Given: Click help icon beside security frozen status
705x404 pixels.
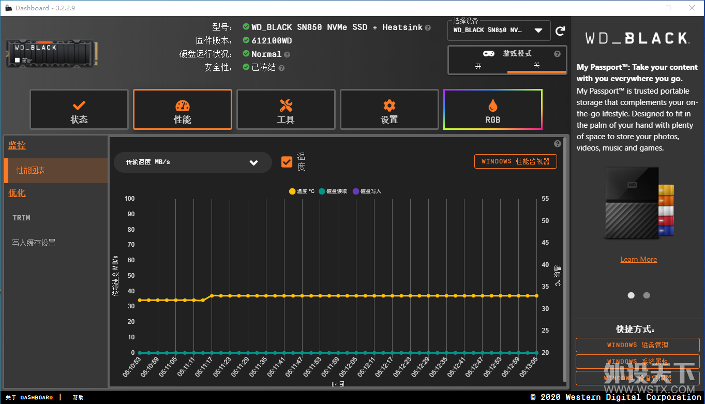Looking at the screenshot, I should 281,68.
